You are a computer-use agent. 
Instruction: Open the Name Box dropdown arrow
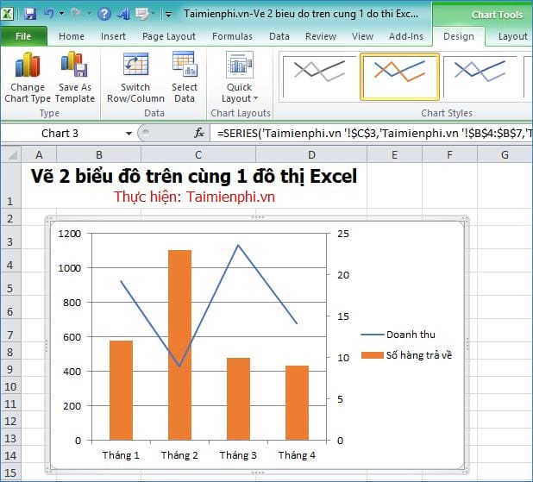pos(129,134)
